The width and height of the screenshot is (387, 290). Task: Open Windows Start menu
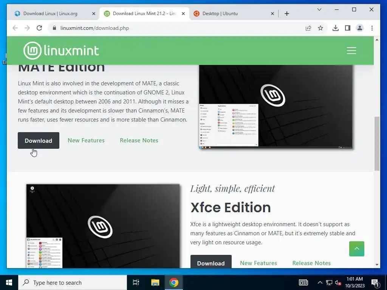click(9, 282)
